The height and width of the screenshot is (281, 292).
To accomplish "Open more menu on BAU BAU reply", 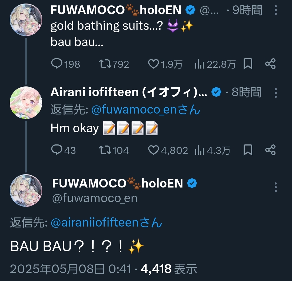I will coord(276,187).
